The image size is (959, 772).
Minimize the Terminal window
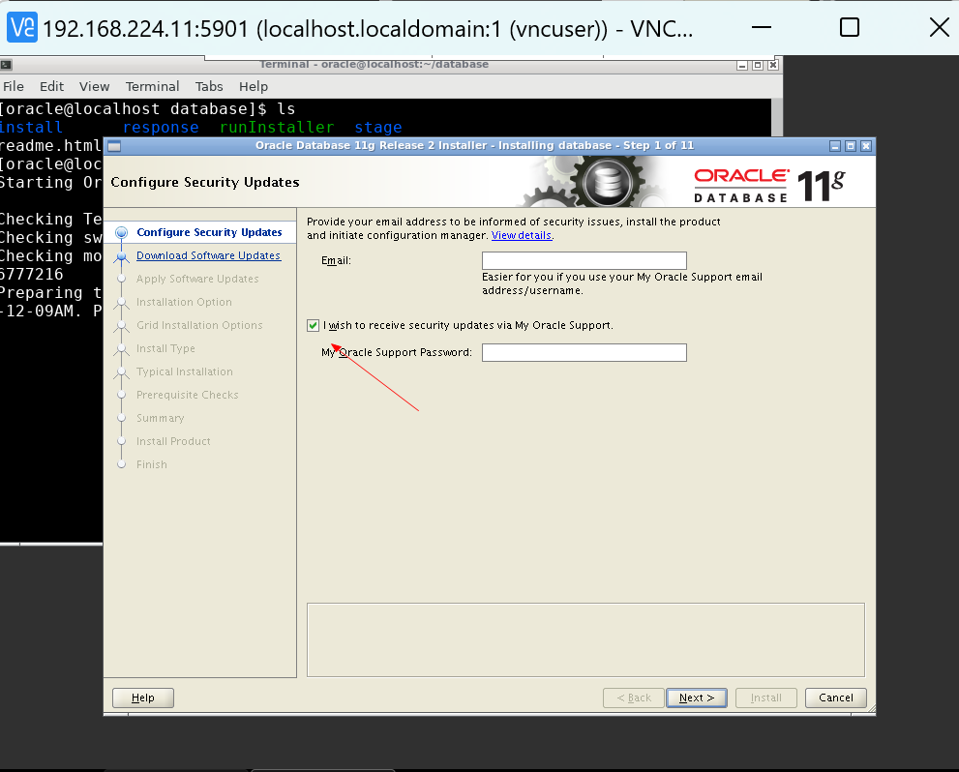point(742,65)
